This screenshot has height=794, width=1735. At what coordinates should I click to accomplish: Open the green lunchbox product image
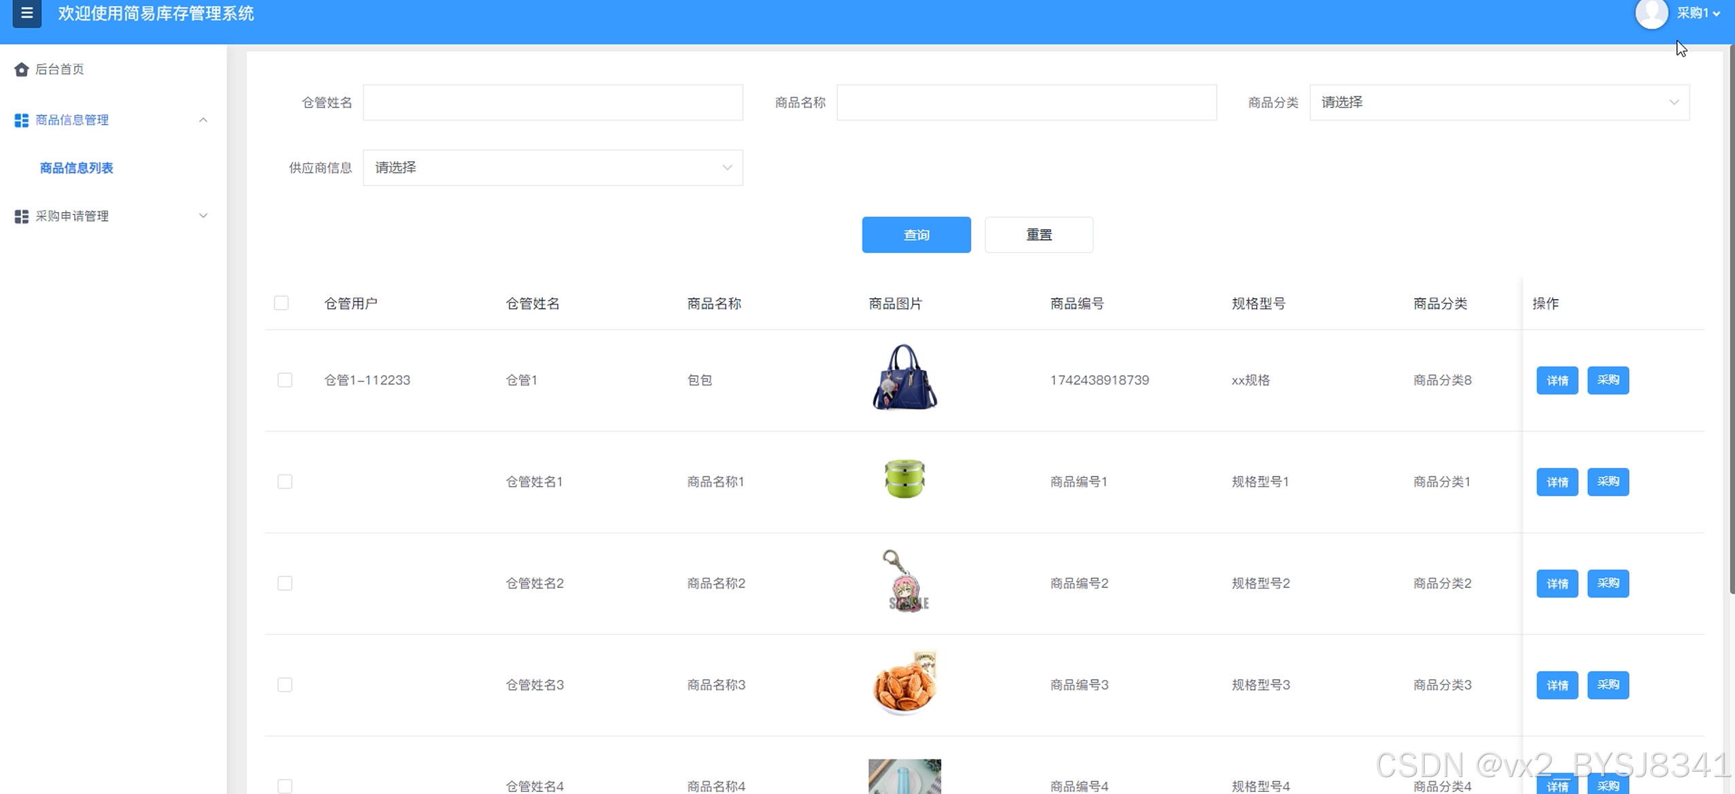(904, 479)
